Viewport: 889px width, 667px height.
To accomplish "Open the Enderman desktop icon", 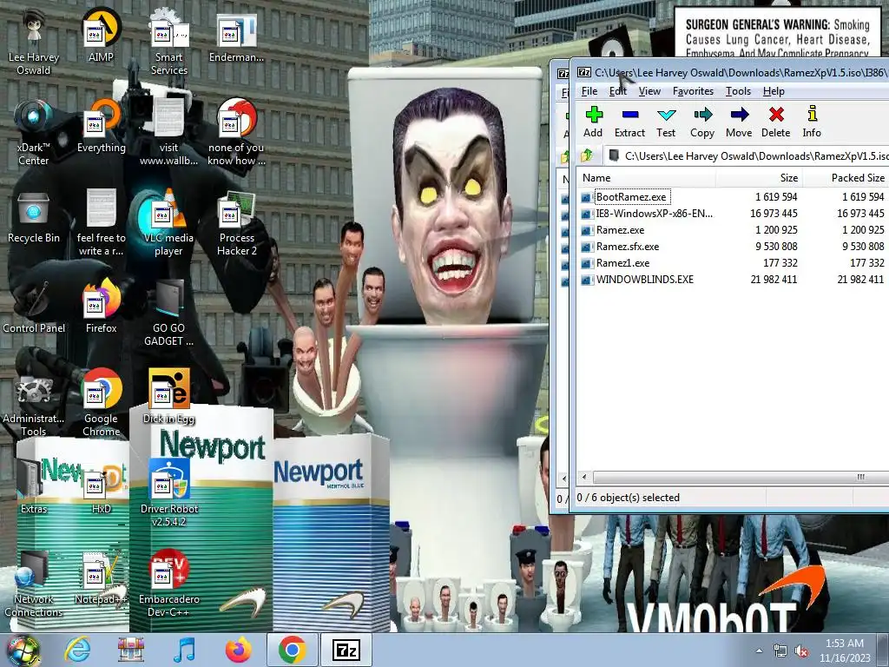I will click(x=236, y=36).
